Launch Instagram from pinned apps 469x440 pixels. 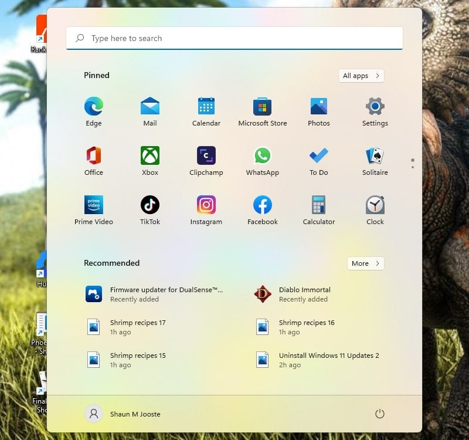point(206,210)
